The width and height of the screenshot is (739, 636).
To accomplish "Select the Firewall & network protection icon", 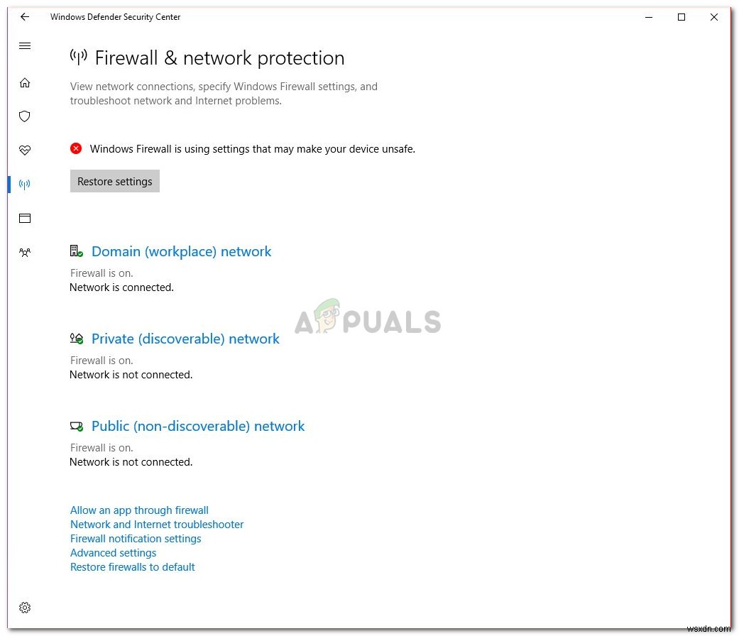I will click(25, 184).
